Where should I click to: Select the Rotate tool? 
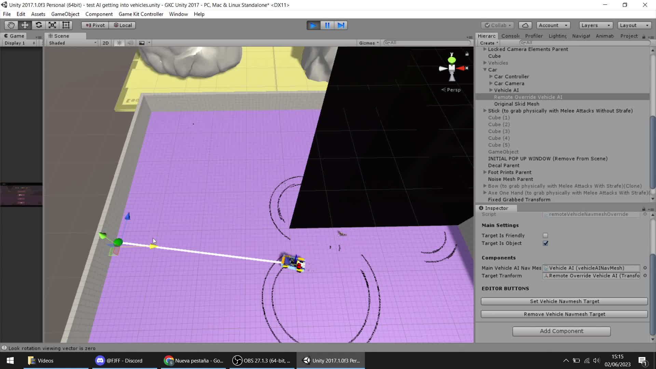click(39, 25)
